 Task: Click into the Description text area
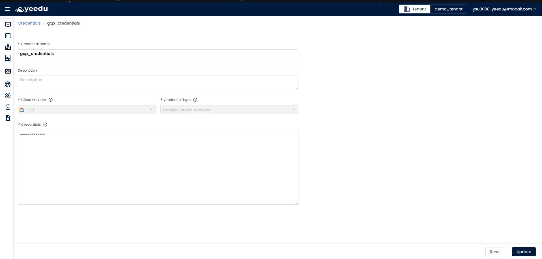pyautogui.click(x=158, y=83)
